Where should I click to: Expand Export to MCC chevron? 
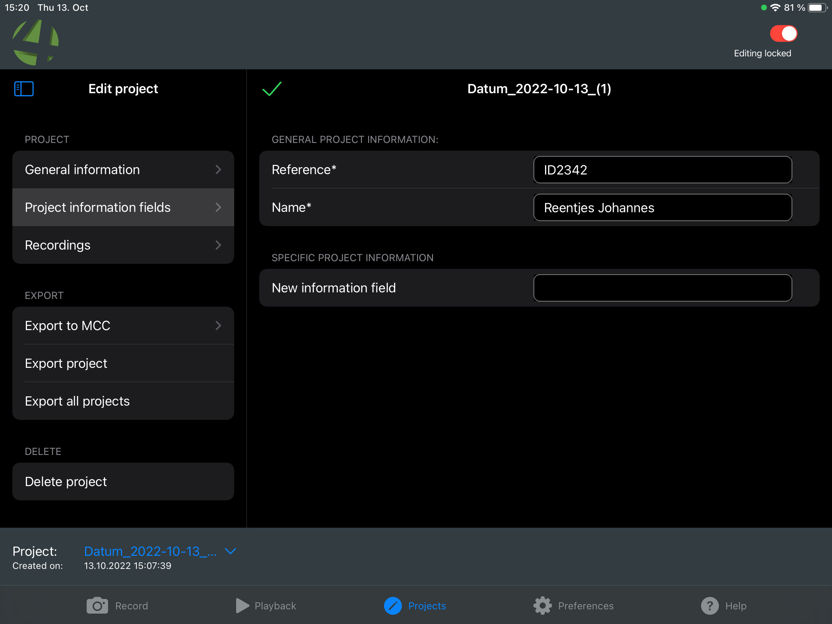(x=218, y=325)
